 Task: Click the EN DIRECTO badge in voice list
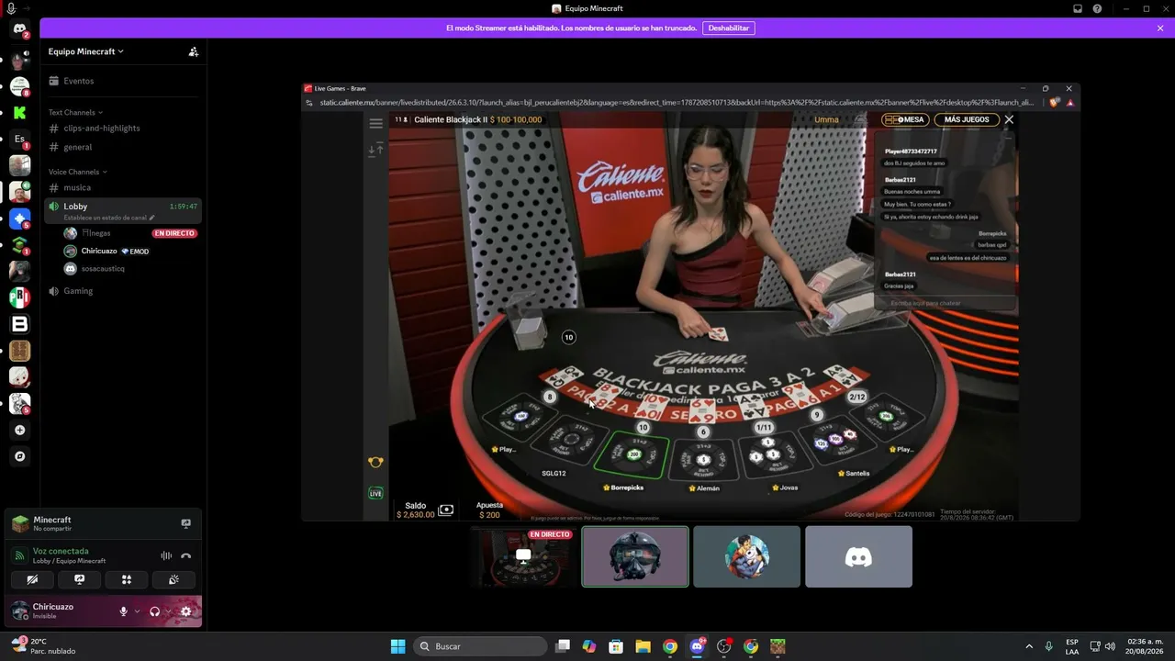174,233
